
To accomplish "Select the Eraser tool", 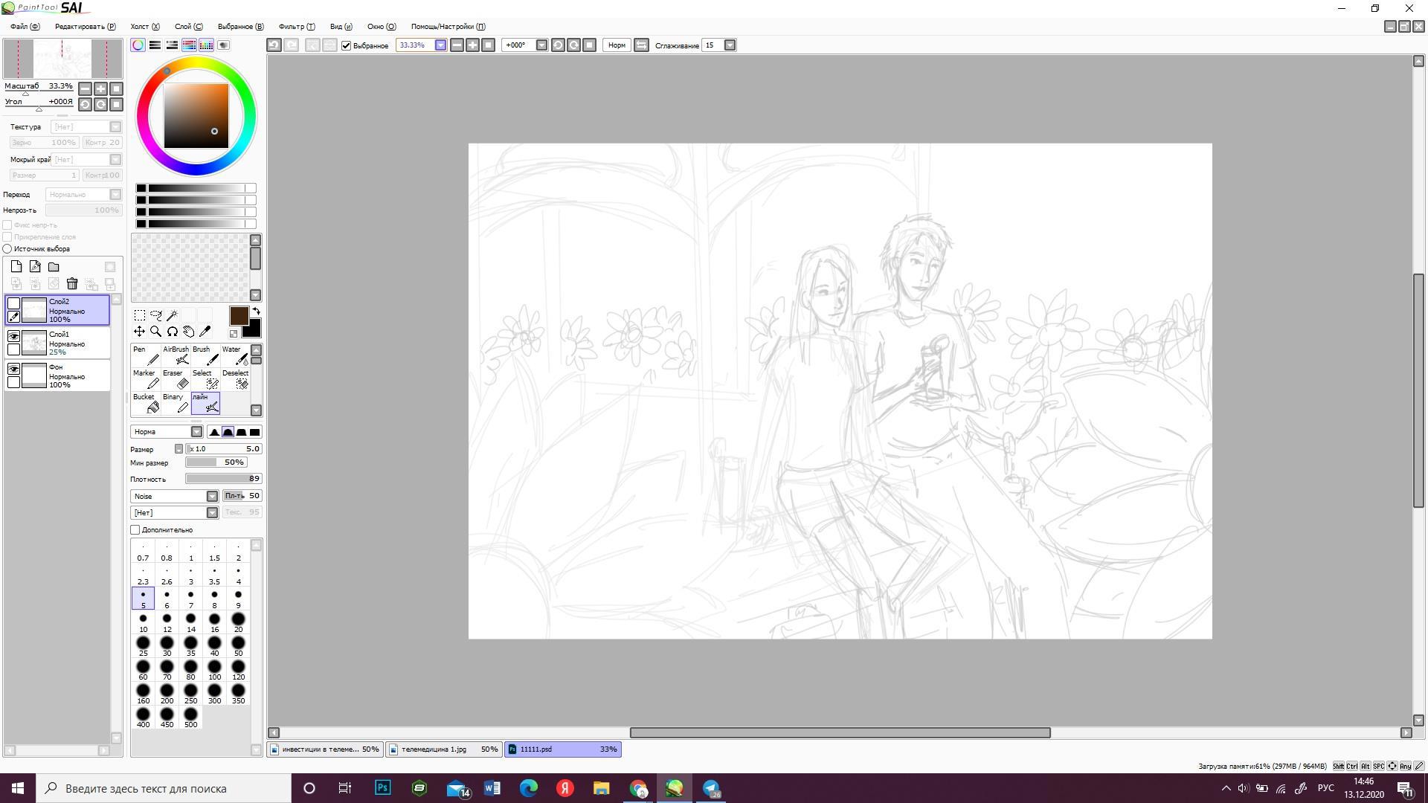I will 177,380.
